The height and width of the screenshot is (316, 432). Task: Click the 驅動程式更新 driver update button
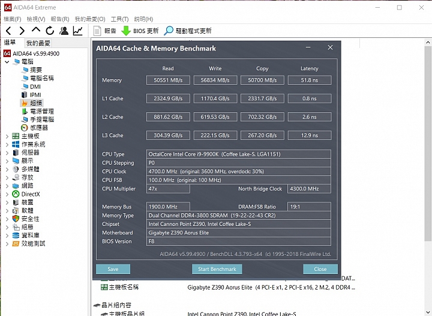pyautogui.click(x=188, y=31)
